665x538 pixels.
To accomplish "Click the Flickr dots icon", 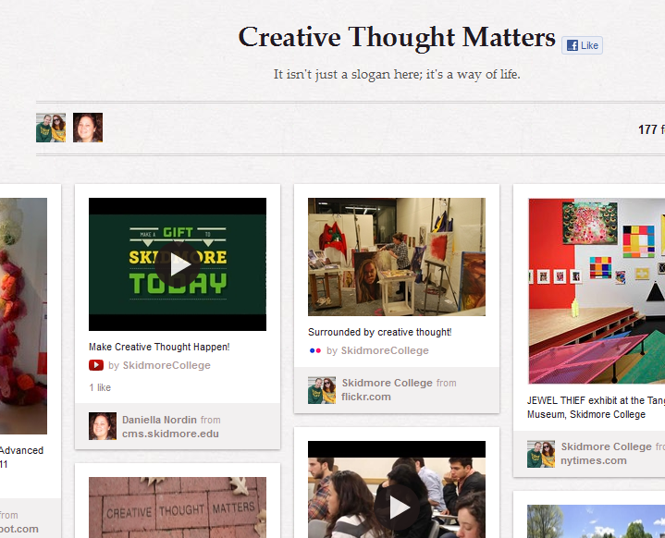I will pos(315,350).
